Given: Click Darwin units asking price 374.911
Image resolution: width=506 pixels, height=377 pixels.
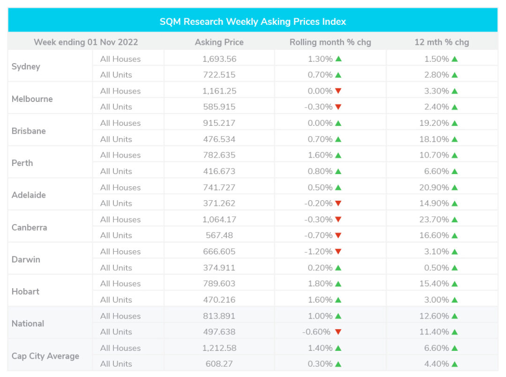Looking at the screenshot, I should (x=219, y=268).
